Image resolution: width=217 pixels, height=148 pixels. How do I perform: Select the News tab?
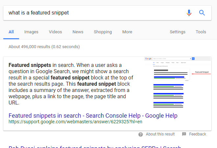click(78, 32)
